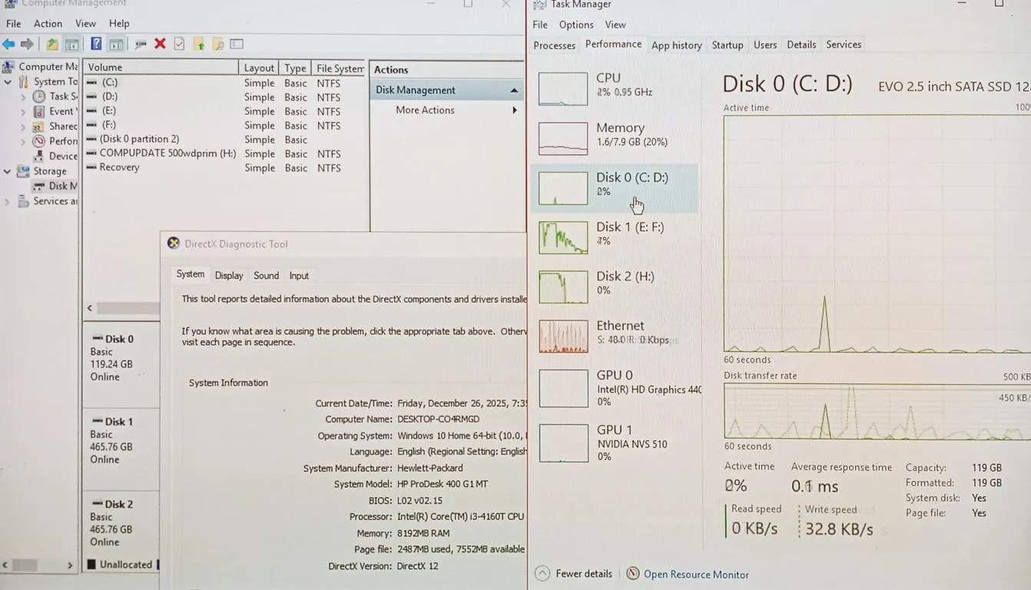Click the horizontal scrollbar left arrow under volume list
The height and width of the screenshot is (590, 1031).
coord(90,308)
